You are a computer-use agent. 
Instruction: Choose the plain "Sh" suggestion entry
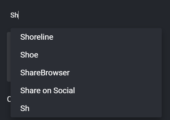pos(86,108)
